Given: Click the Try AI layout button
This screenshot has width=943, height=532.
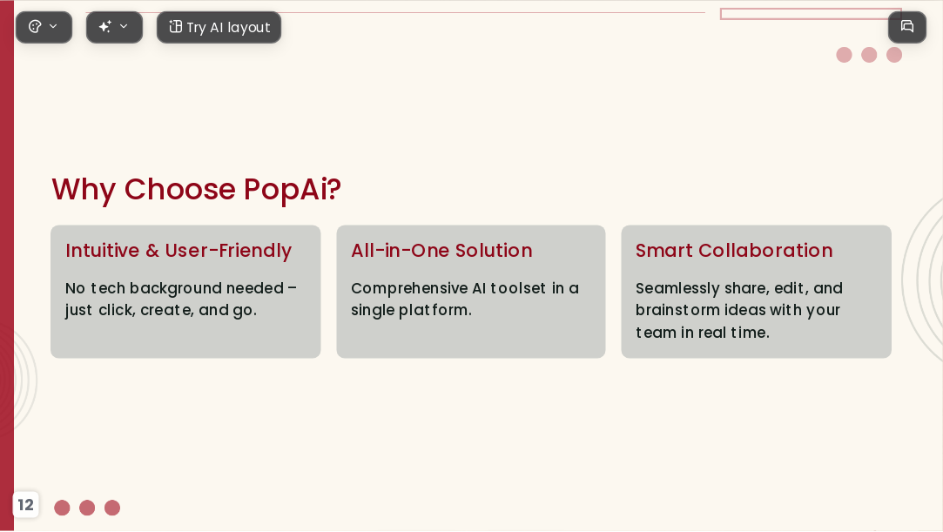Looking at the screenshot, I should click(219, 27).
